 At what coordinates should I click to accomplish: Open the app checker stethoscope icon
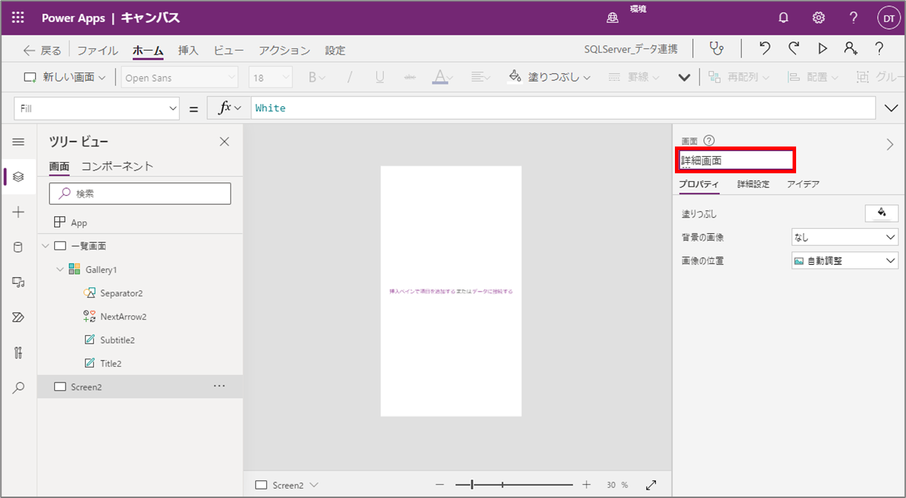pyautogui.click(x=716, y=49)
